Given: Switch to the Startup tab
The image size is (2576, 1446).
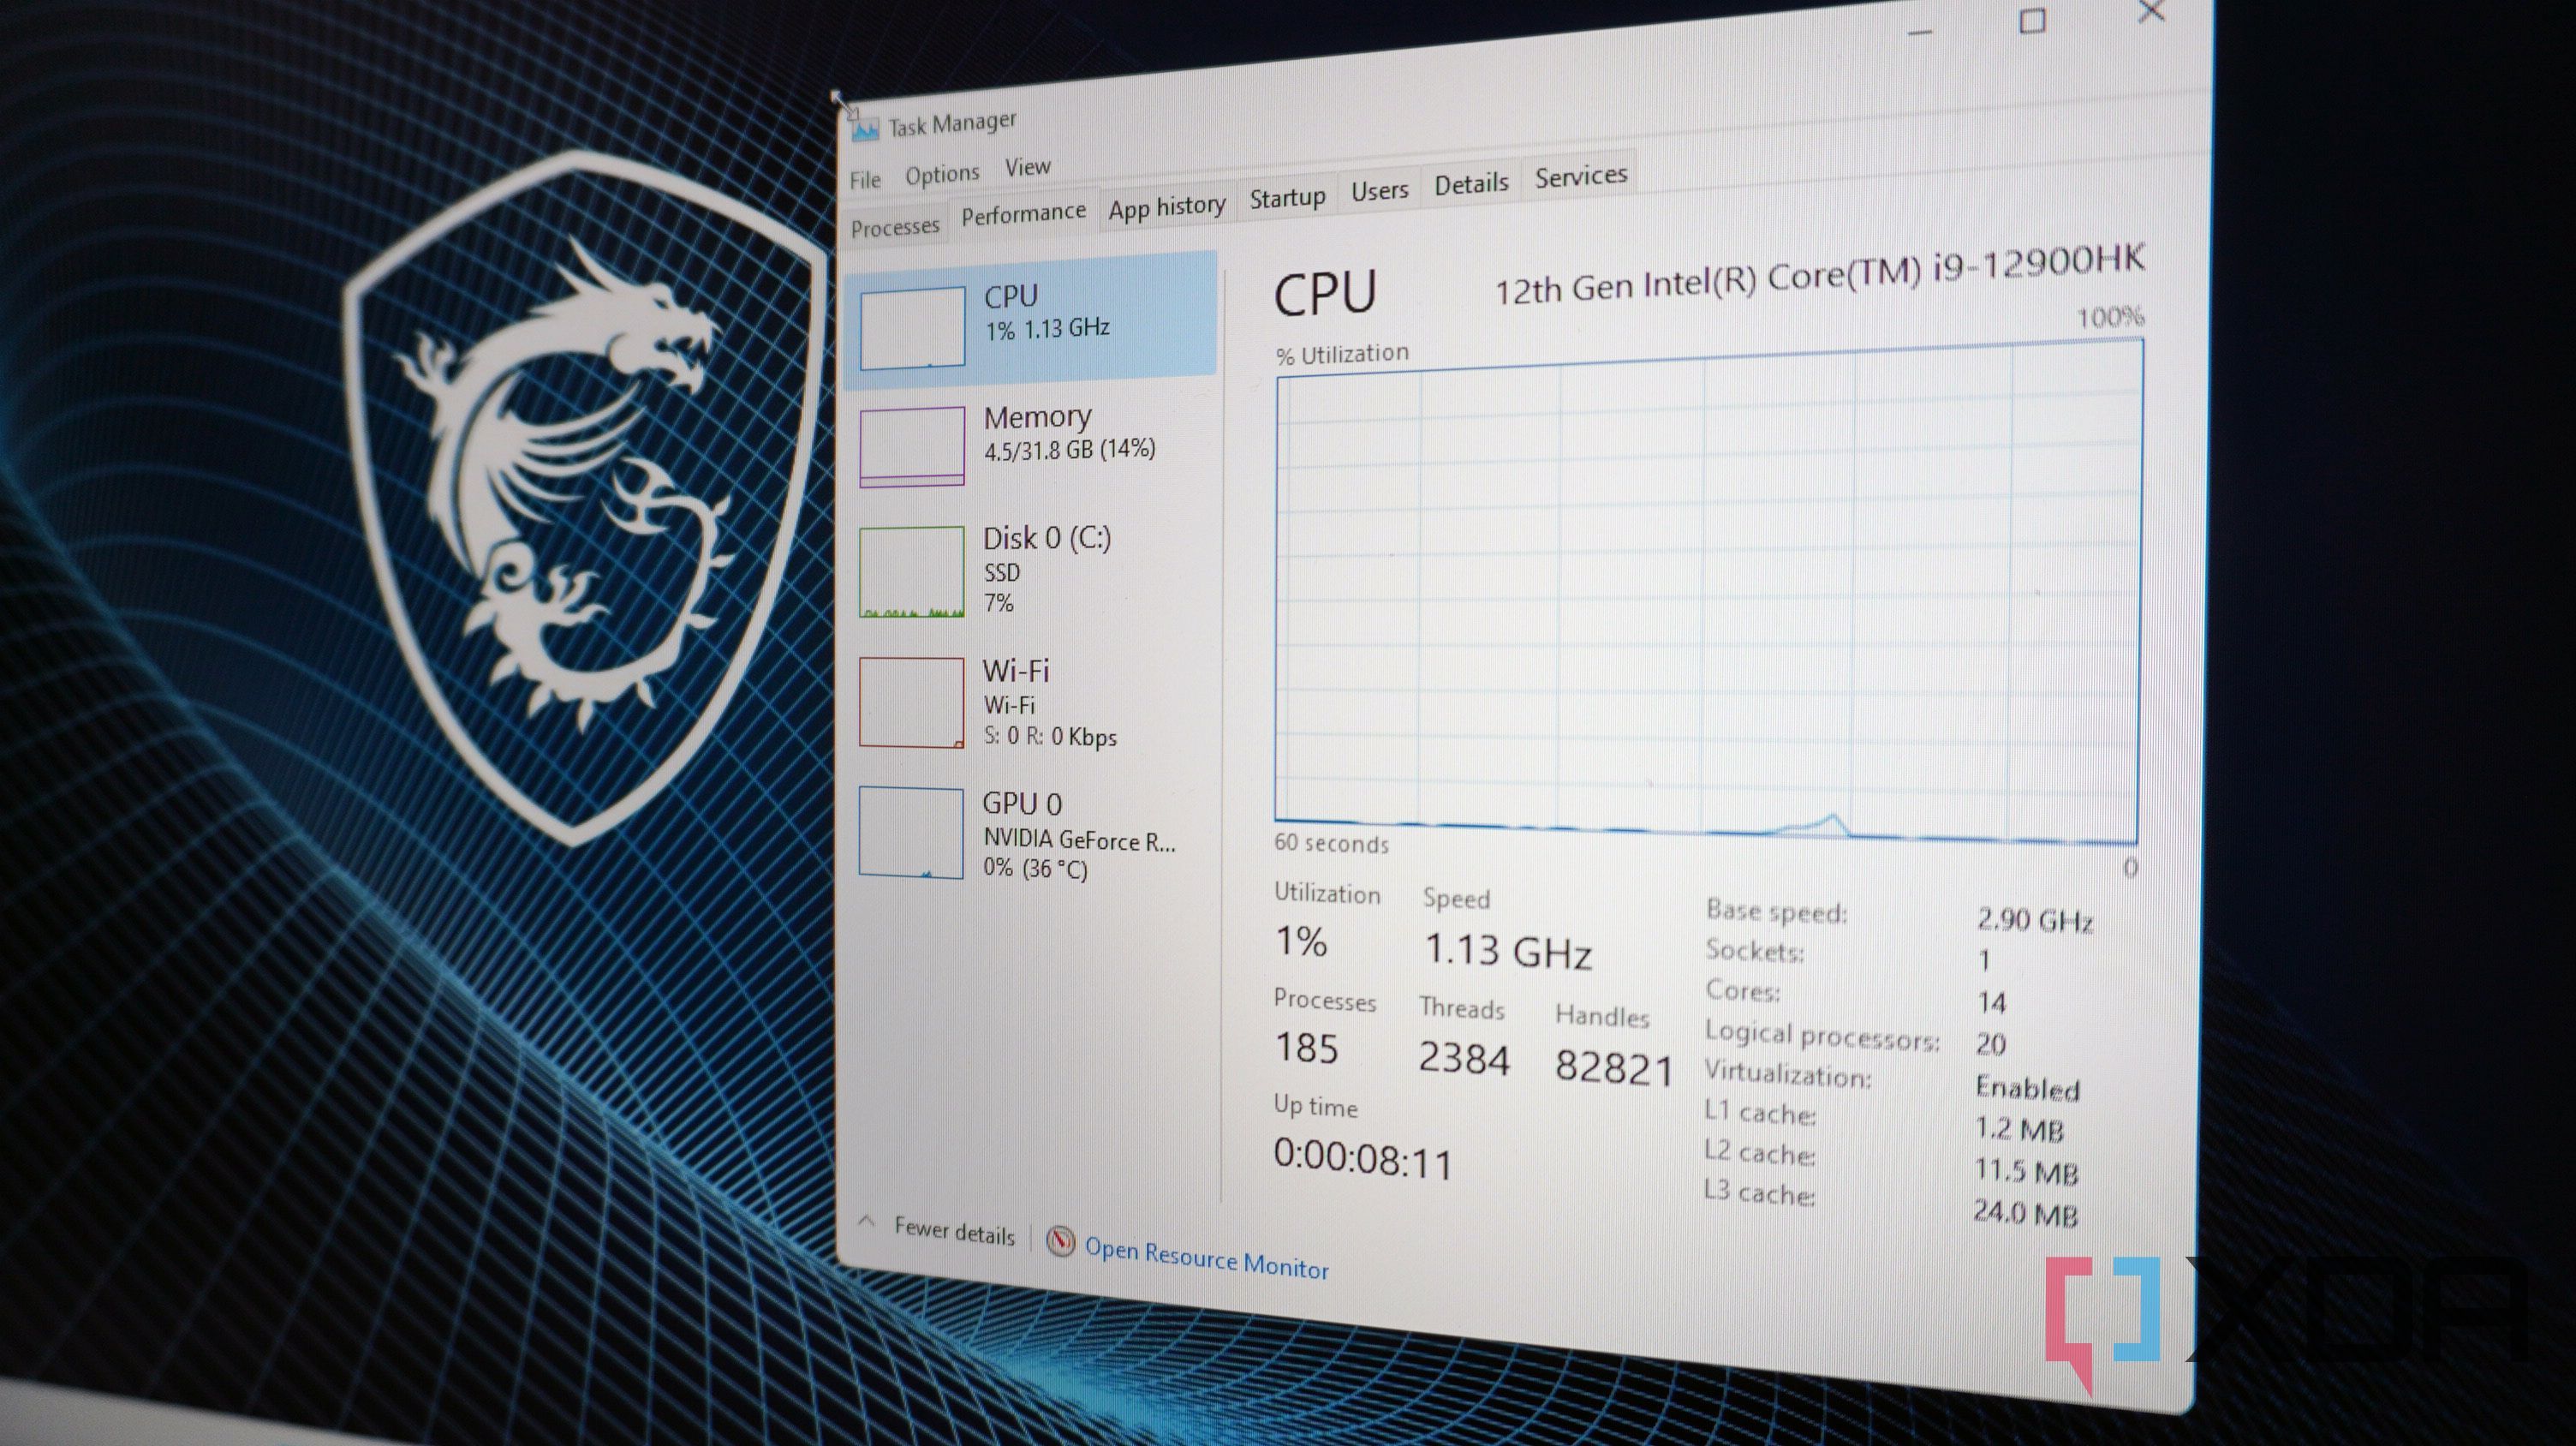Looking at the screenshot, I should pos(1287,197).
